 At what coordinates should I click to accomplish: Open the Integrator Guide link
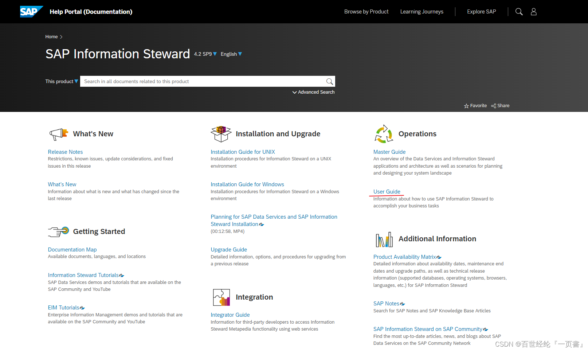[x=230, y=315]
